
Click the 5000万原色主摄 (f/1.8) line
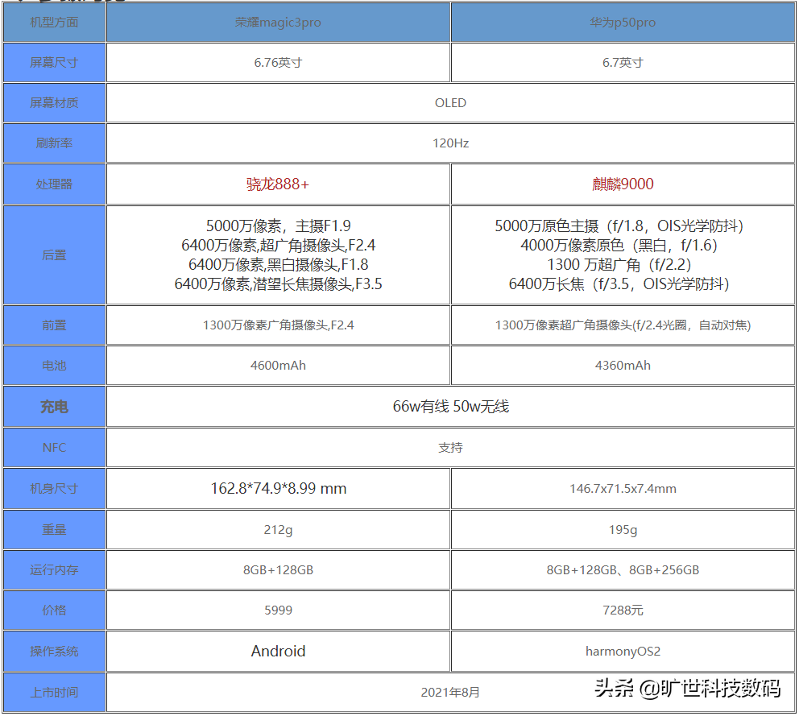point(619,226)
